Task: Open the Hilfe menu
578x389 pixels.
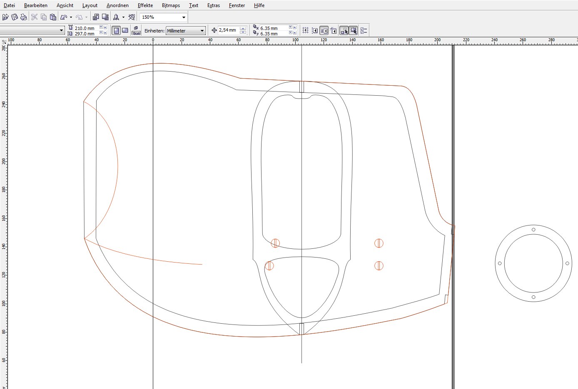Action: point(259,5)
